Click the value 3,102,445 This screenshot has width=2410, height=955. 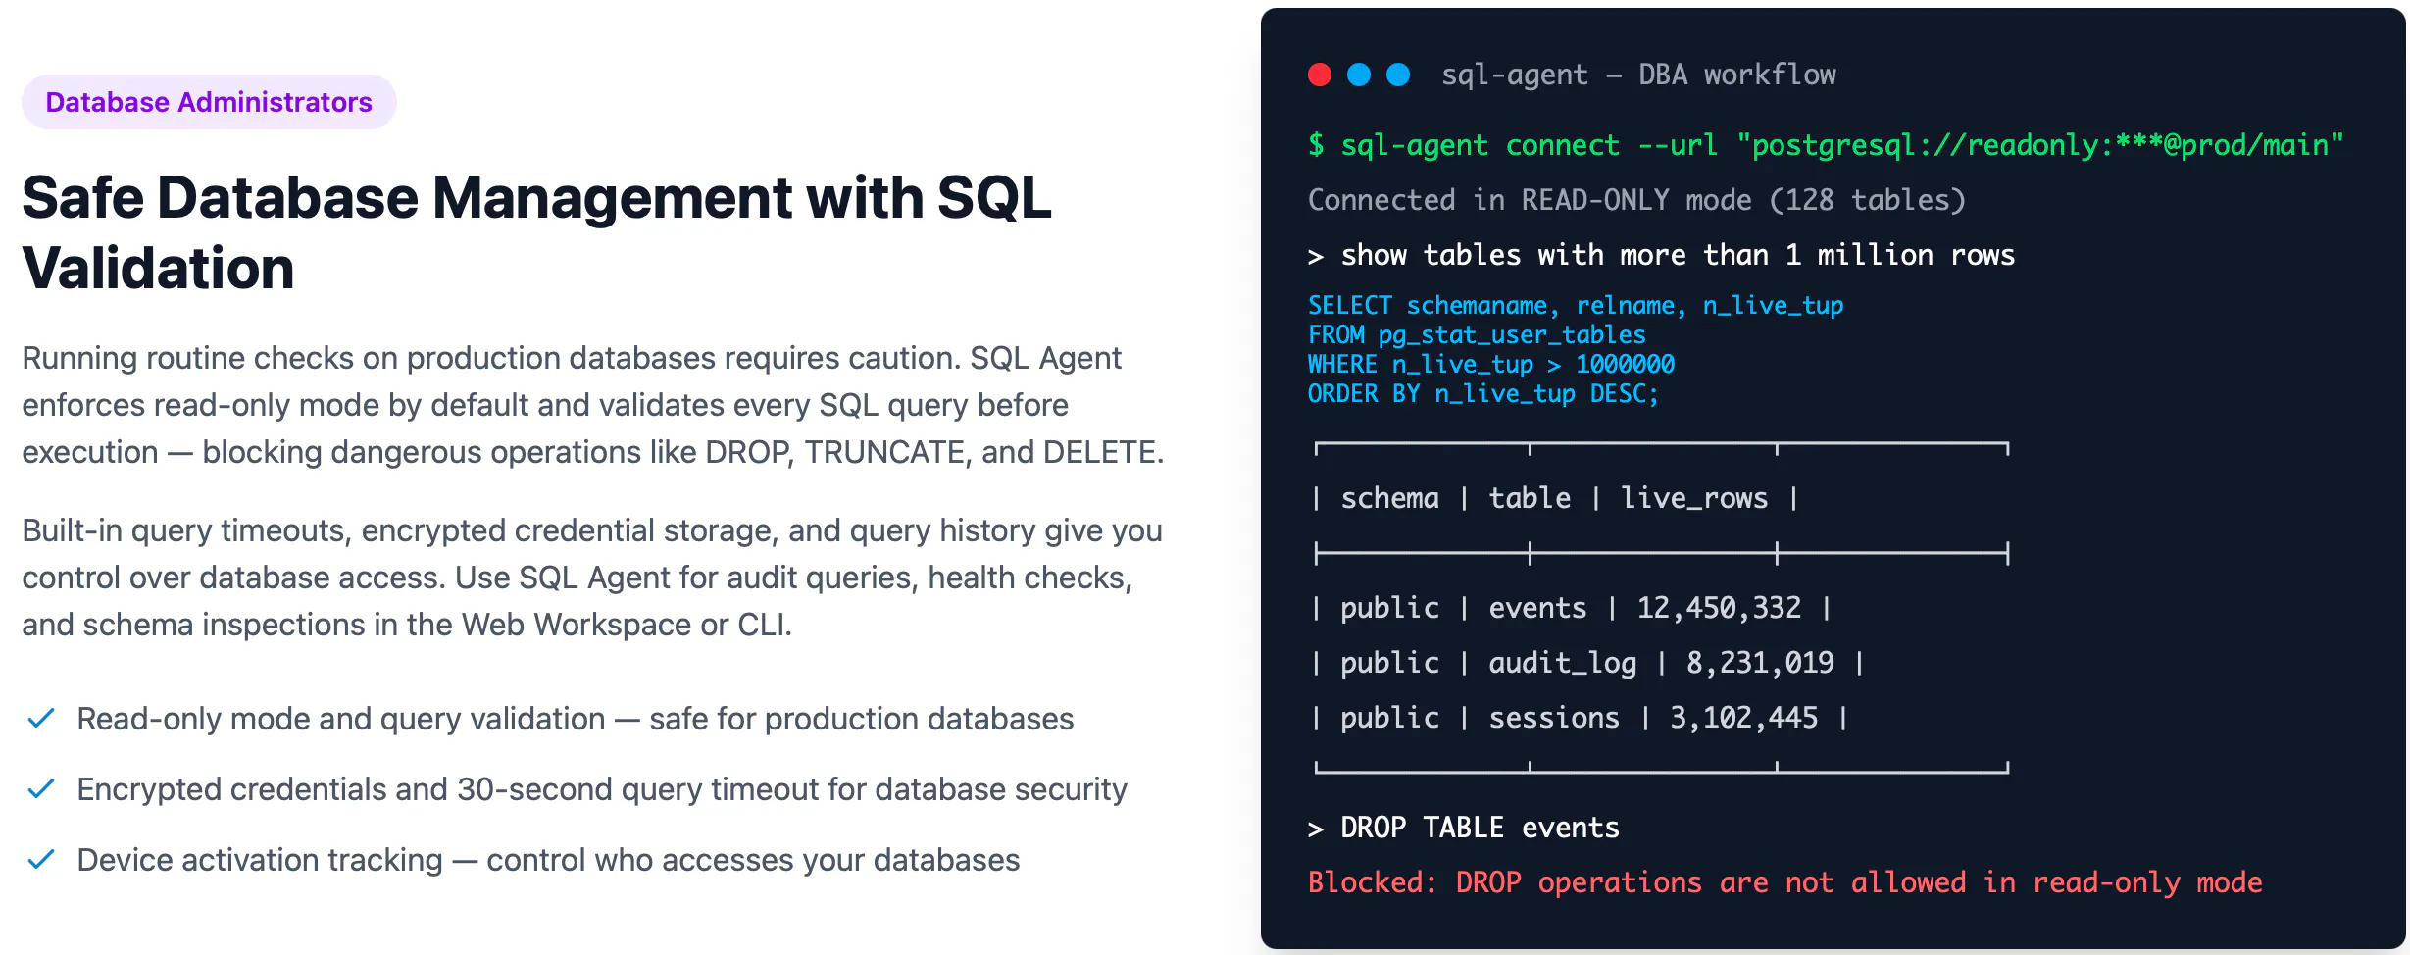(1743, 718)
